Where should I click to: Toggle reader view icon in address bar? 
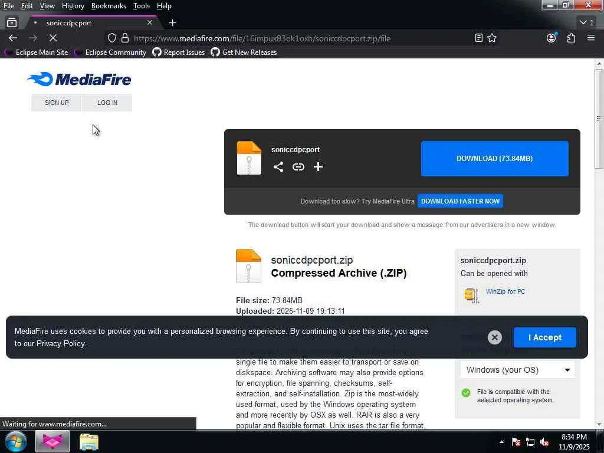tap(478, 38)
